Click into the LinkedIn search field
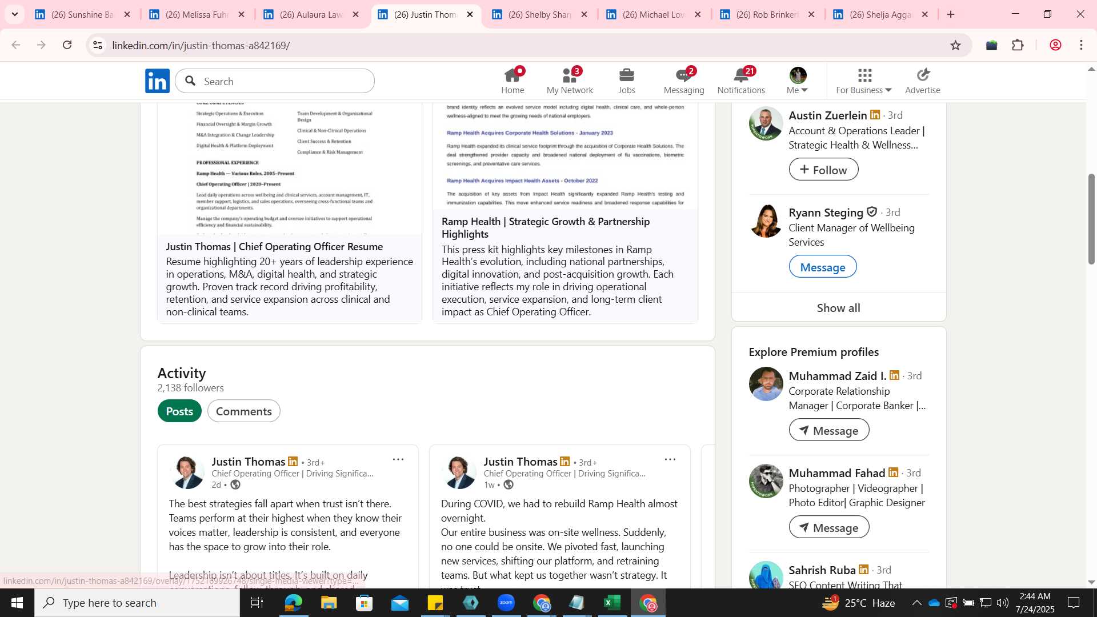Screen dimensions: 1097x617 point(275,81)
